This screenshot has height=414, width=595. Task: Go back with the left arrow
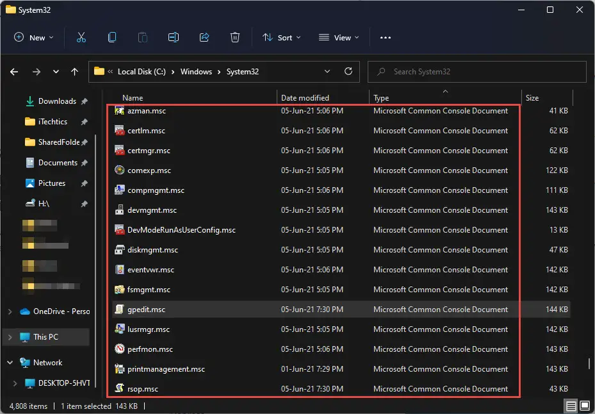14,72
